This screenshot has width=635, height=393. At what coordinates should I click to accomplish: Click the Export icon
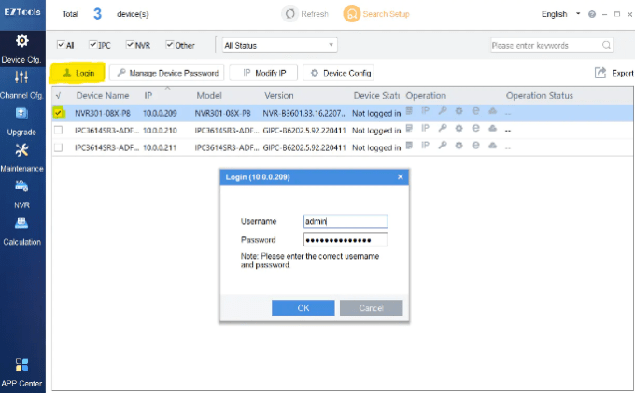[600, 73]
